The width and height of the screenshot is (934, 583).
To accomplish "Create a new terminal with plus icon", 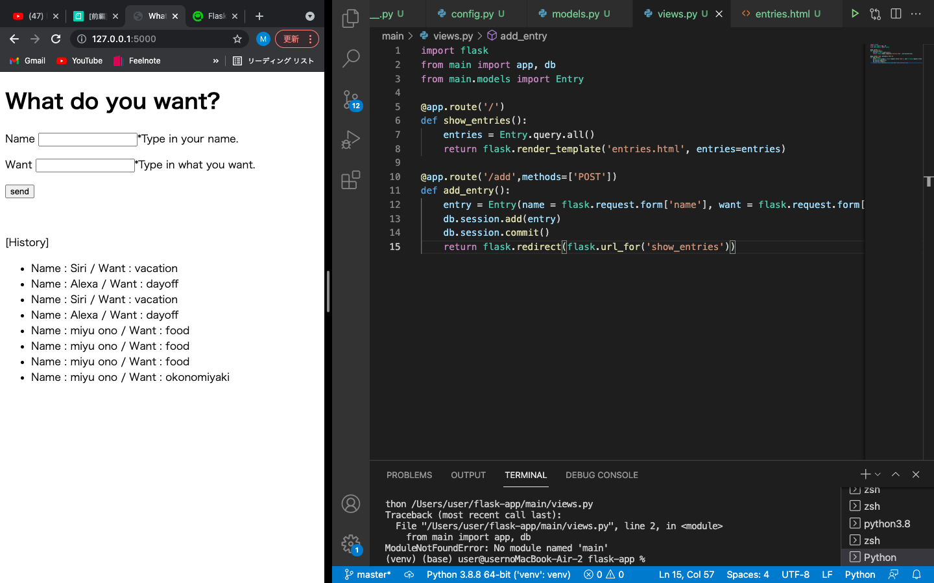I will (865, 474).
